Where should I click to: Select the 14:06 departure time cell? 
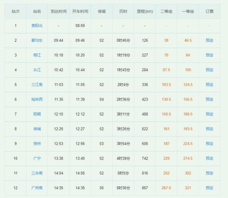tap(80, 173)
